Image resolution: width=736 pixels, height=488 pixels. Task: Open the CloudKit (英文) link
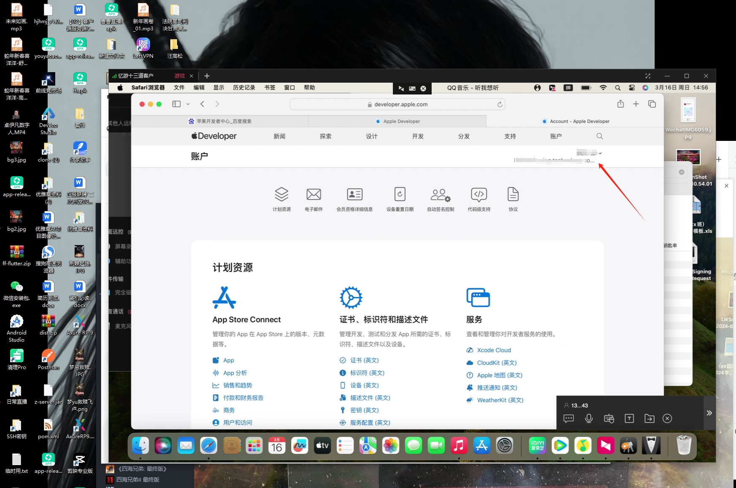497,363
